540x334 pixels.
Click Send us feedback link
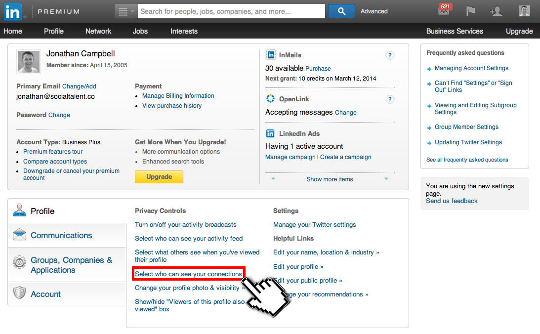click(x=452, y=201)
